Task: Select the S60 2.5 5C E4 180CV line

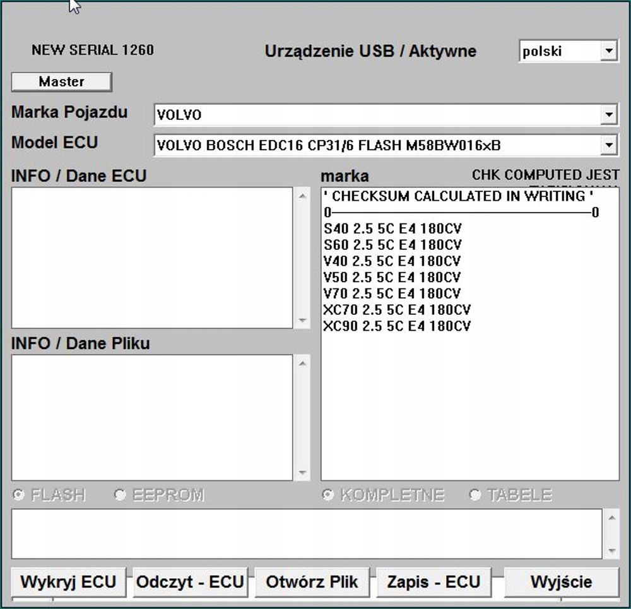Action: 392,245
